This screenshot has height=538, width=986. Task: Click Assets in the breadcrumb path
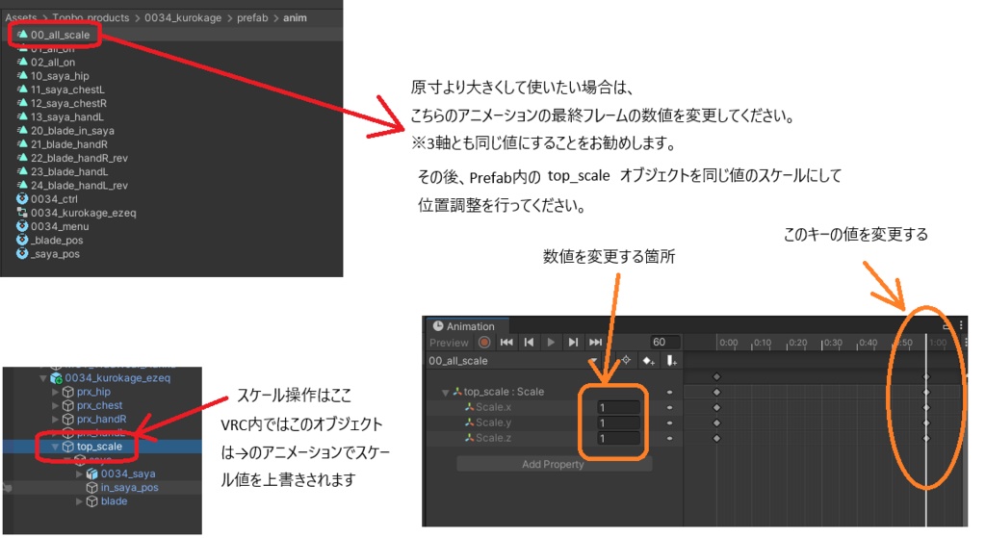(x=21, y=17)
